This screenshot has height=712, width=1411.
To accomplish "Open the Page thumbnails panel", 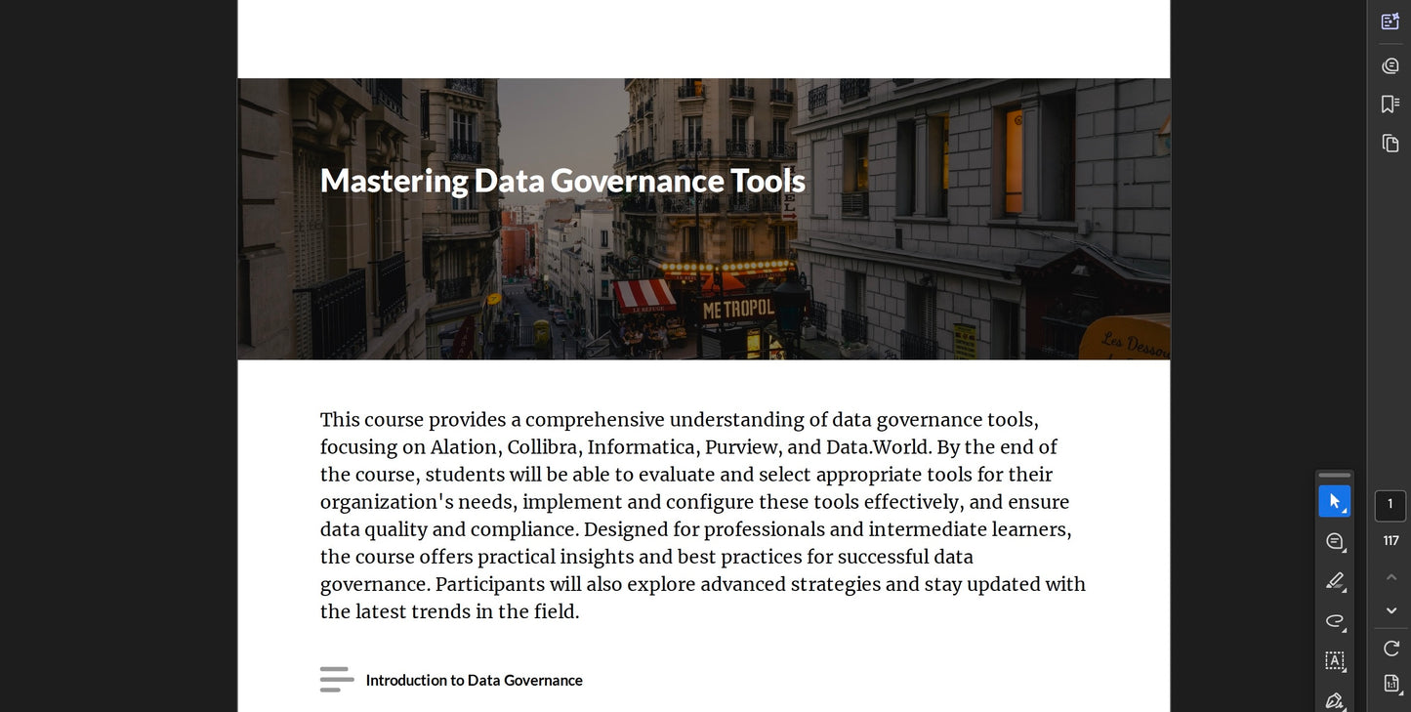I will coord(1390,144).
